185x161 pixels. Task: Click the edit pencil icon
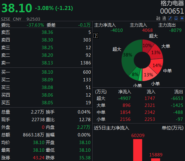click(170, 18)
